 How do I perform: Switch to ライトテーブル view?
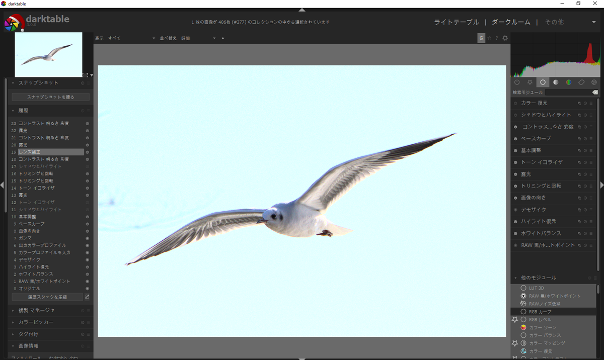[x=457, y=22]
